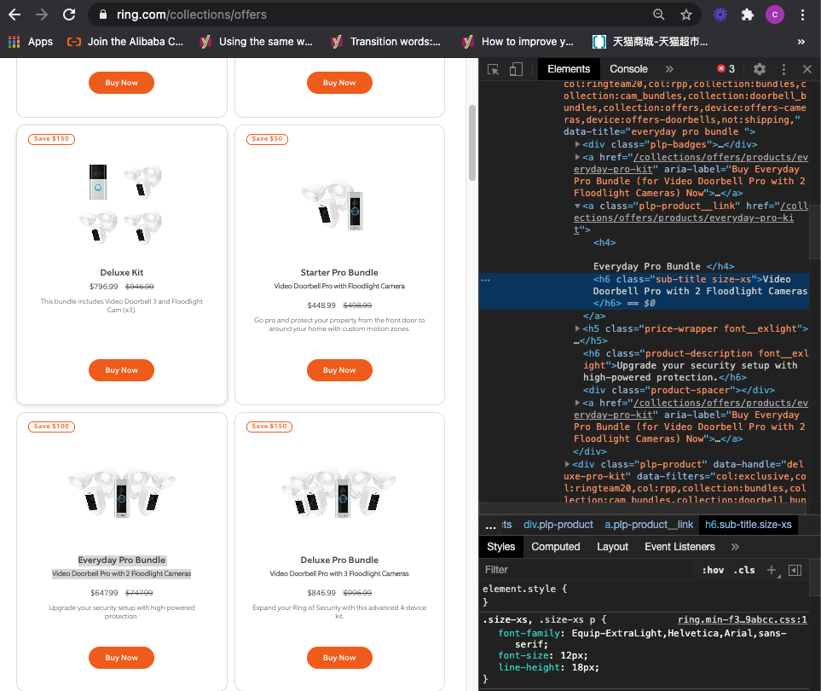Bookmark this page with the star icon
This screenshot has height=691, width=821.
pyautogui.click(x=686, y=15)
